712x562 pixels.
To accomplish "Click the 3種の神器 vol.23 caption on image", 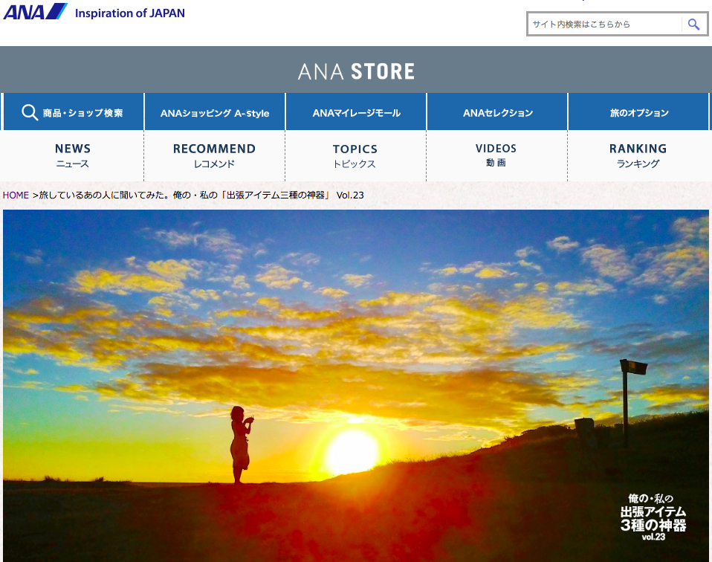I will [653, 517].
